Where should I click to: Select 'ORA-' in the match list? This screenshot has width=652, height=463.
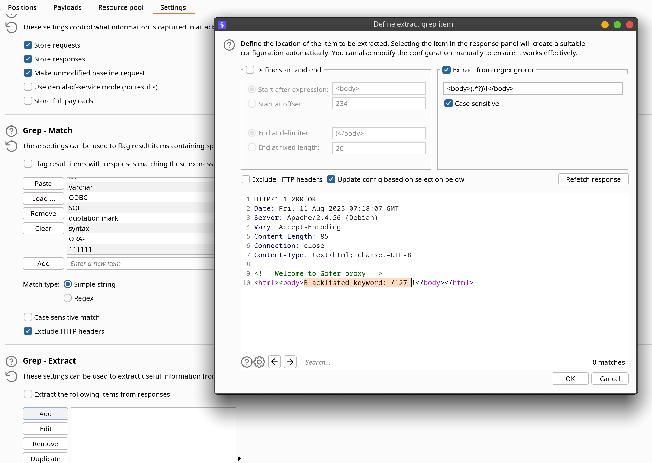[141, 239]
